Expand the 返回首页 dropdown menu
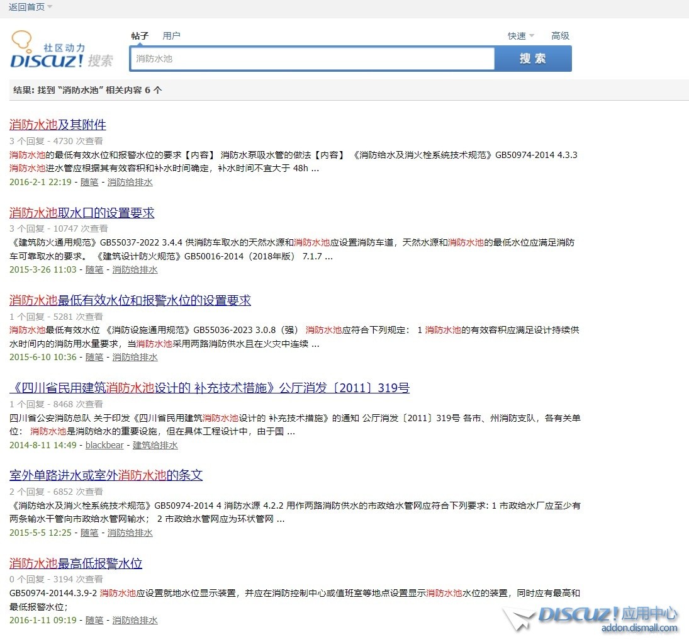 click(x=30, y=7)
